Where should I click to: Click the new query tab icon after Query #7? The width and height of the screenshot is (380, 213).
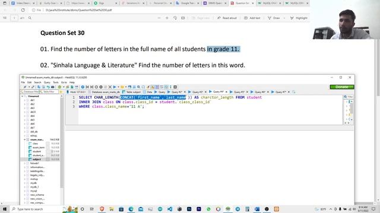(294, 92)
